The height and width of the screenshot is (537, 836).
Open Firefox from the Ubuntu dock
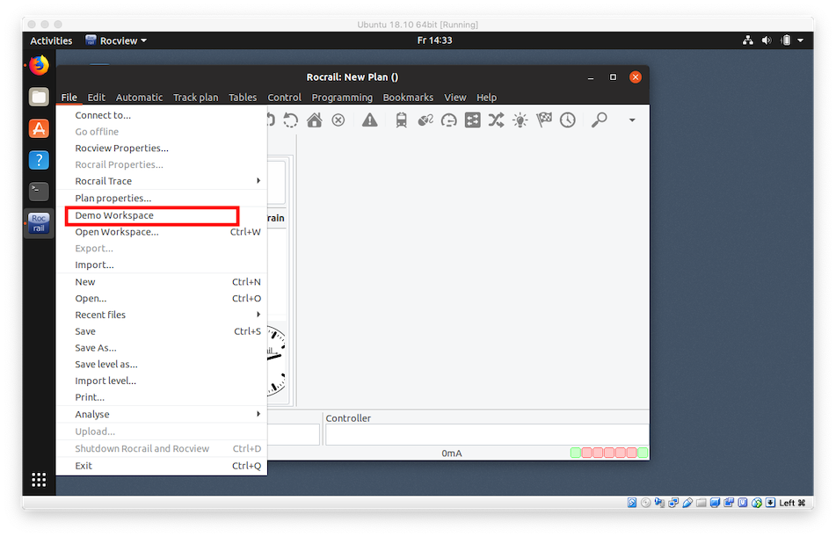tap(39, 65)
